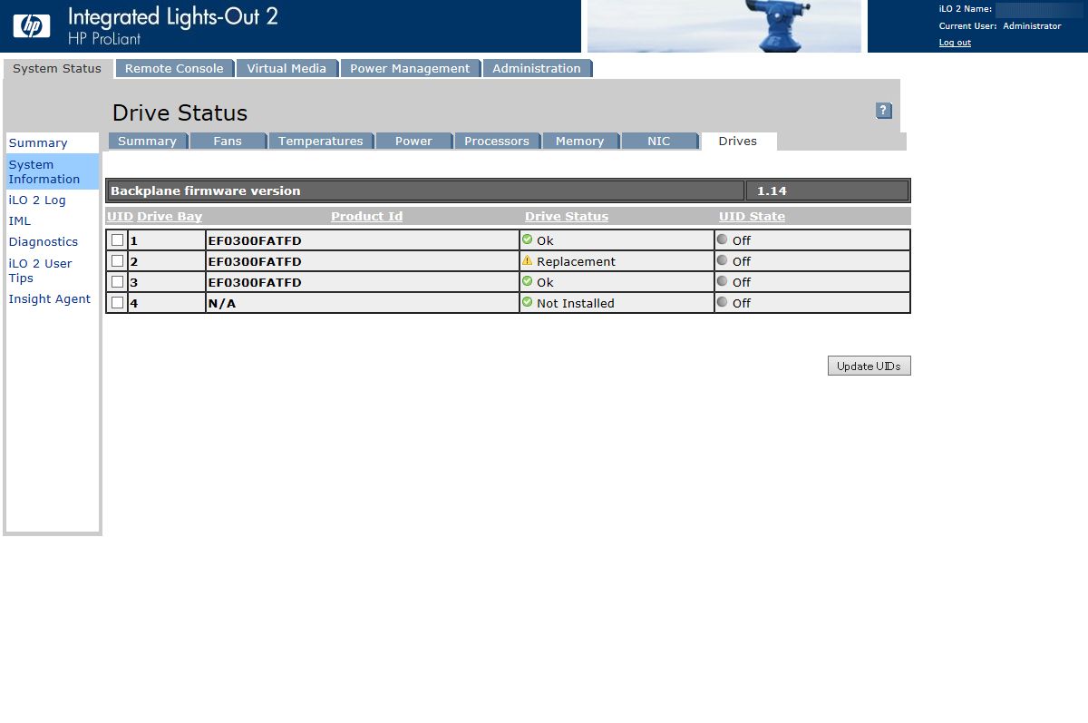Image resolution: width=1088 pixels, height=723 pixels.
Task: Click the gray UID indicator for bay 1
Action: coord(722,239)
